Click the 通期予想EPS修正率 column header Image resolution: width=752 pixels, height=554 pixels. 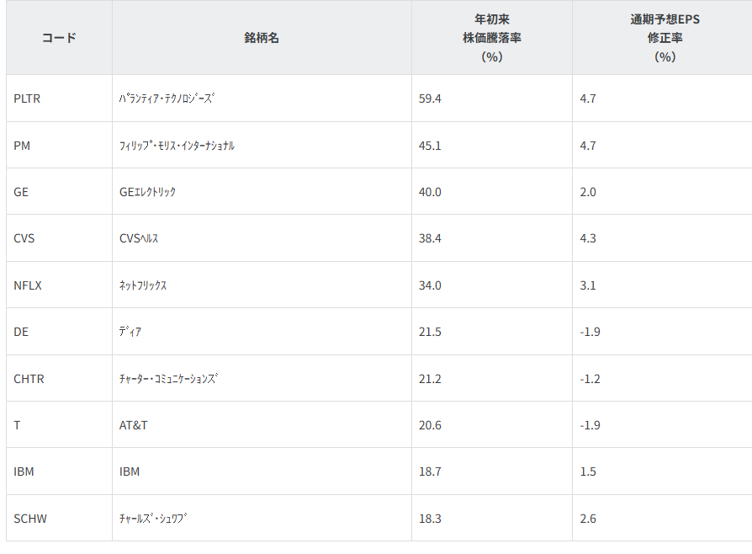click(665, 38)
